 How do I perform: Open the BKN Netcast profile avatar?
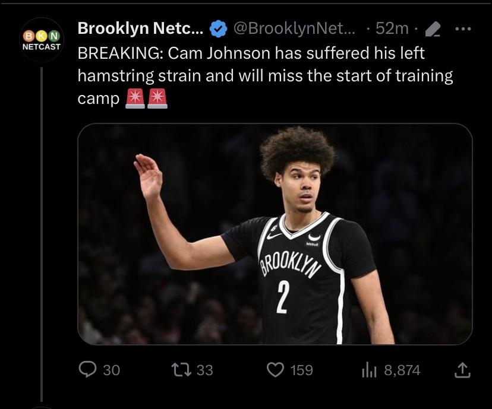tap(42, 40)
